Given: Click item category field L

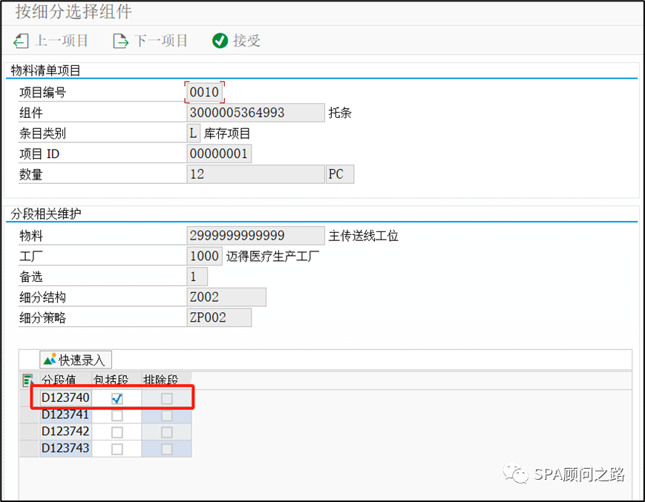Looking at the screenshot, I should coord(193,133).
